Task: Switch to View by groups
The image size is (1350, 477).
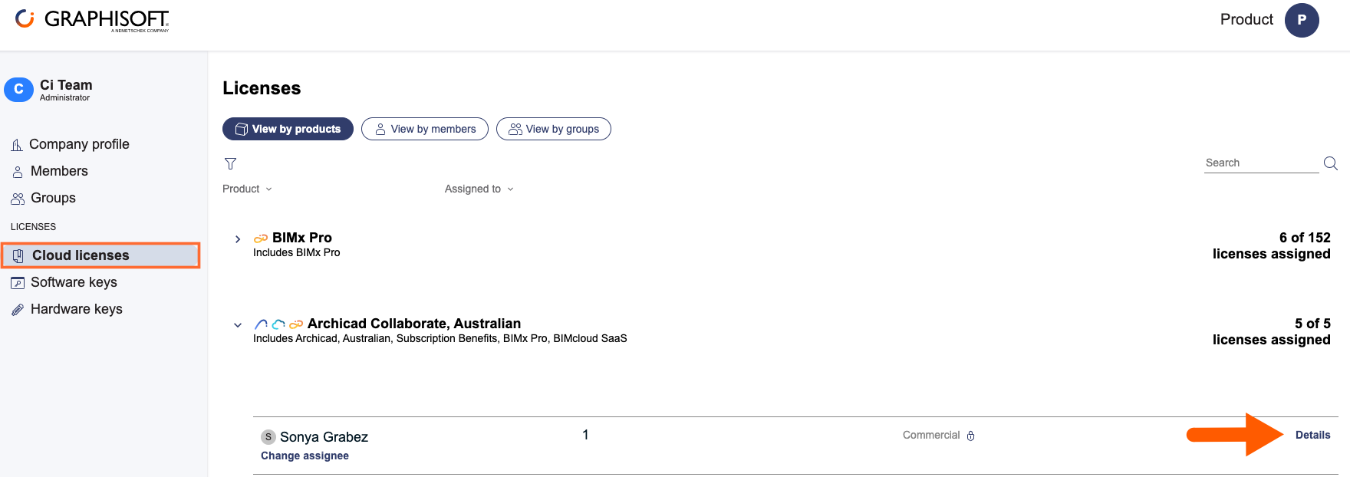Action: [x=554, y=129]
